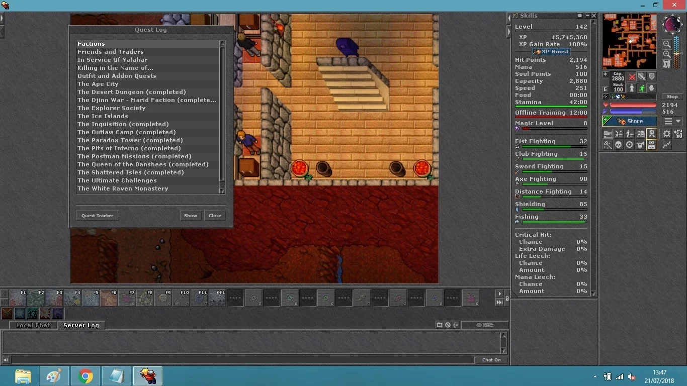The image size is (687, 386).
Task: Click the blue mana bar
Action: point(633,112)
